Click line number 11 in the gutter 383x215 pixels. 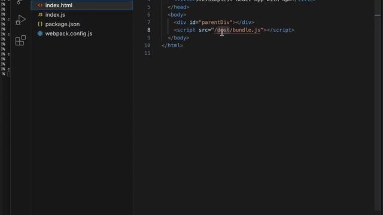point(147,53)
